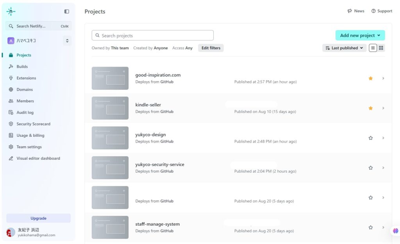Click the kindle-seller project thumbnail
This screenshot has height=244, width=400.
coord(110,108)
